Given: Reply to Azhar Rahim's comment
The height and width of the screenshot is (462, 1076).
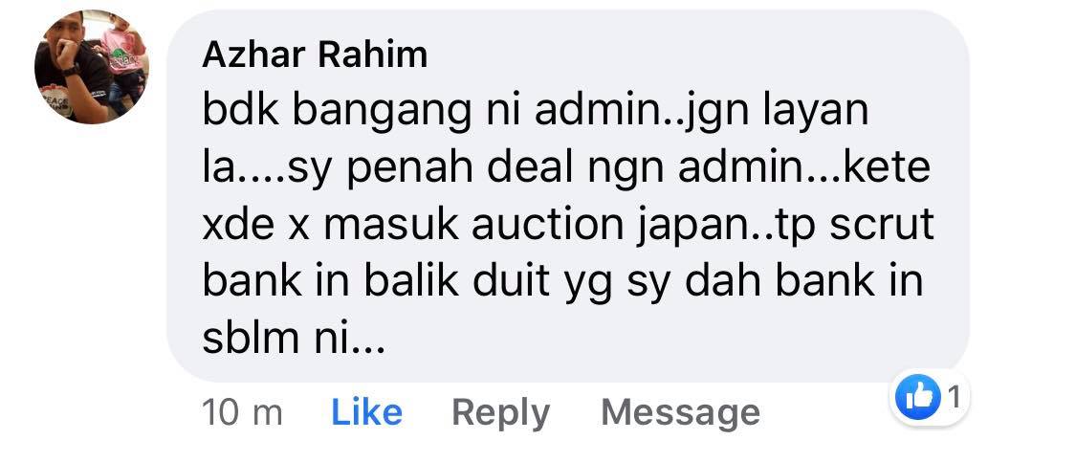Looking at the screenshot, I should [501, 413].
